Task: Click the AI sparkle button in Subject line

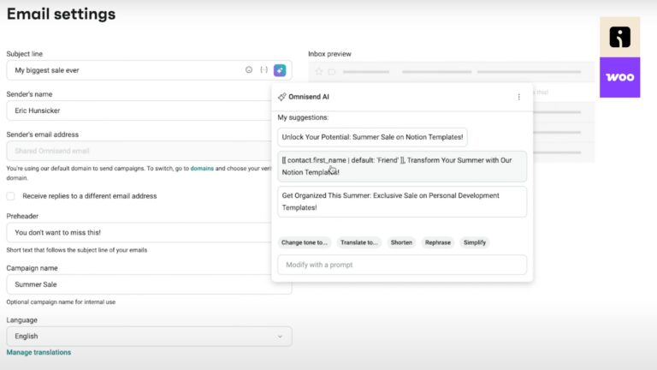Action: pyautogui.click(x=280, y=70)
